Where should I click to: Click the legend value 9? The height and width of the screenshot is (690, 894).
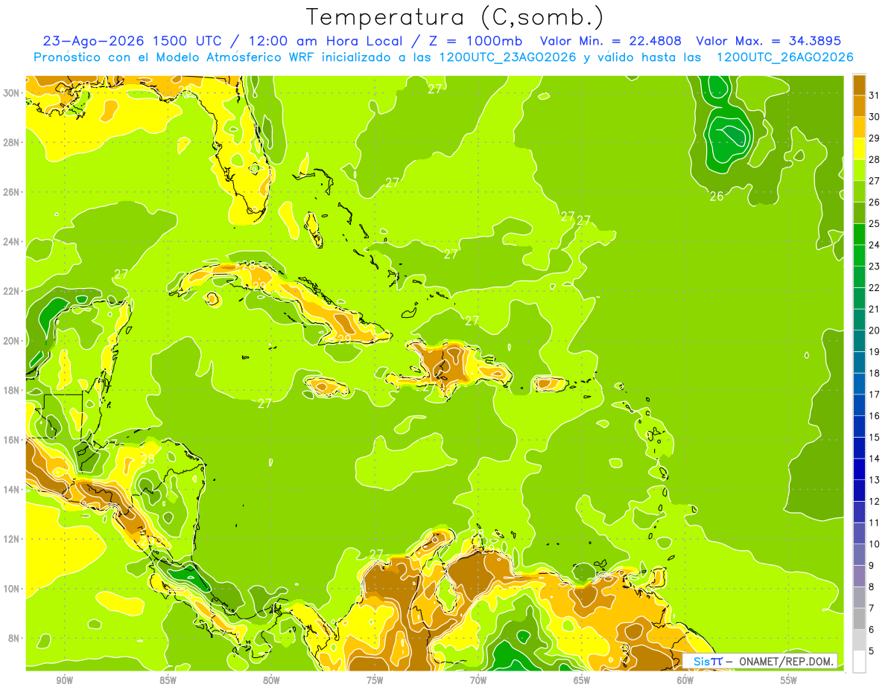pyautogui.click(x=872, y=566)
